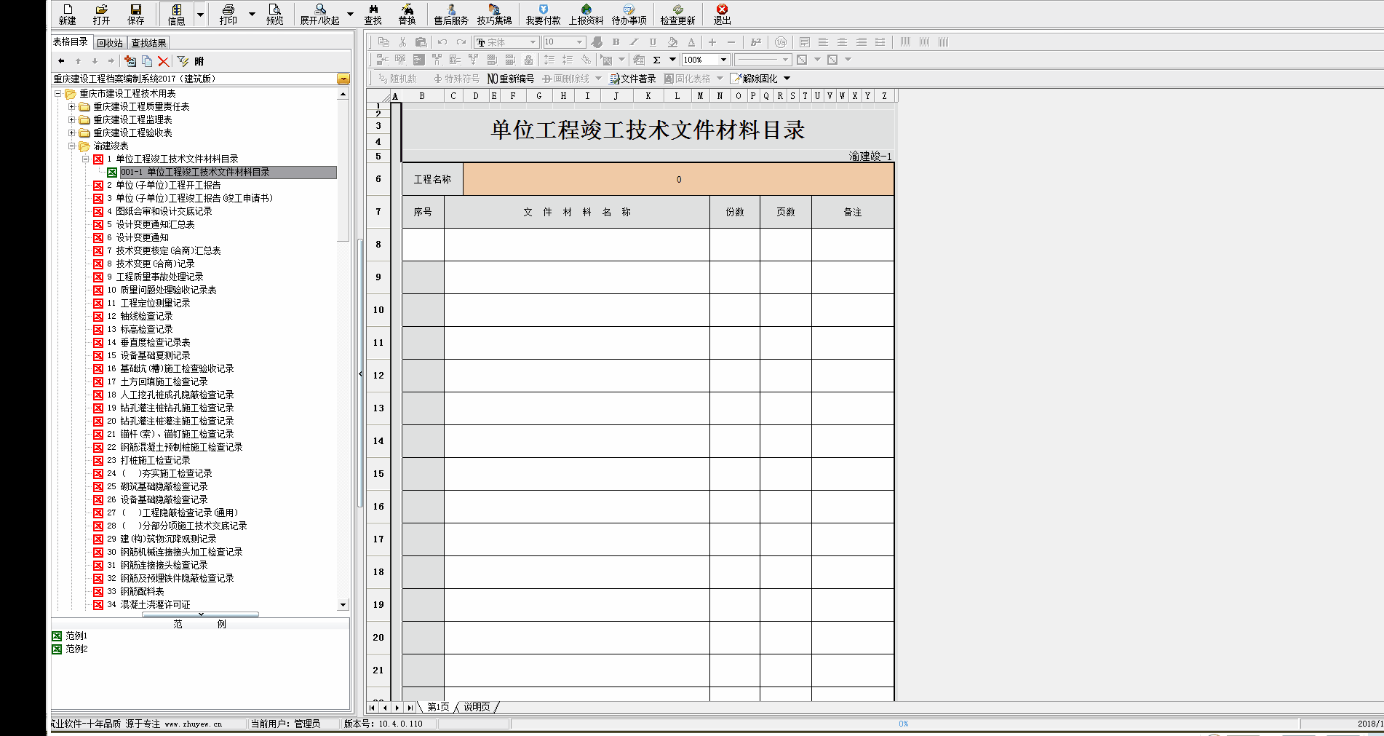Open the 展开/收起 dropdown arrow
This screenshot has width=1384, height=736.
click(350, 14)
